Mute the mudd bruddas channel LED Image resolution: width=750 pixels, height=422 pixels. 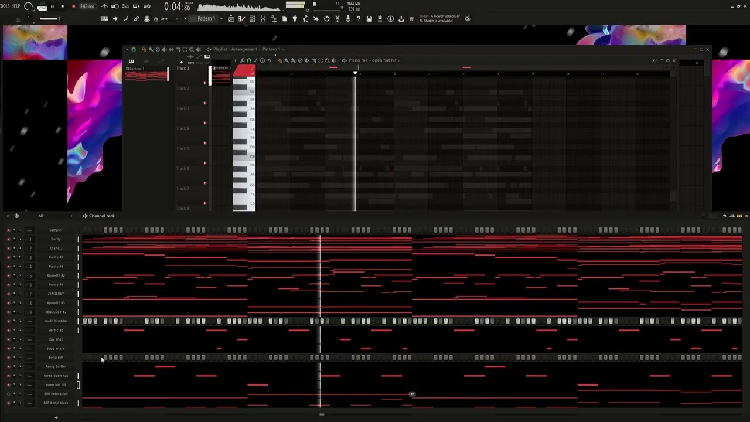point(8,321)
